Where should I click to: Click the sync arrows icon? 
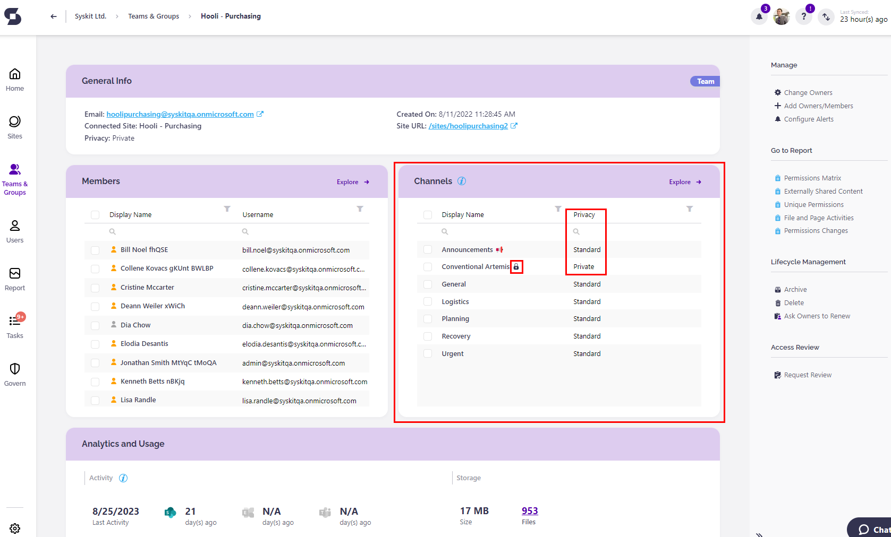(826, 17)
